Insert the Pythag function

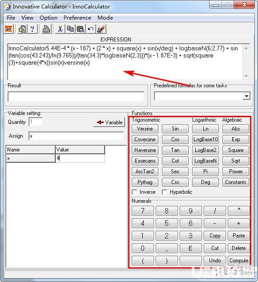tap(145, 182)
